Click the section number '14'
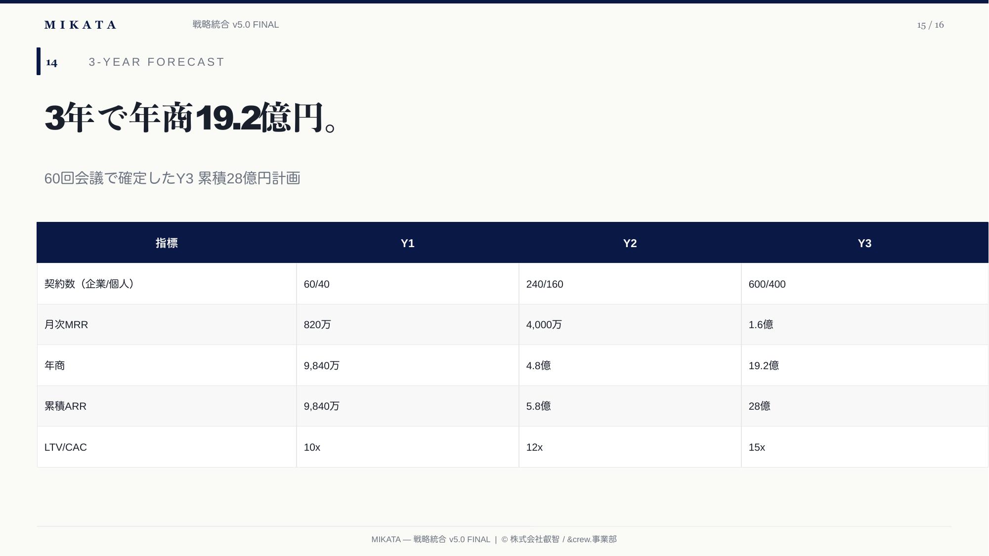The height and width of the screenshot is (556, 989). tap(52, 62)
